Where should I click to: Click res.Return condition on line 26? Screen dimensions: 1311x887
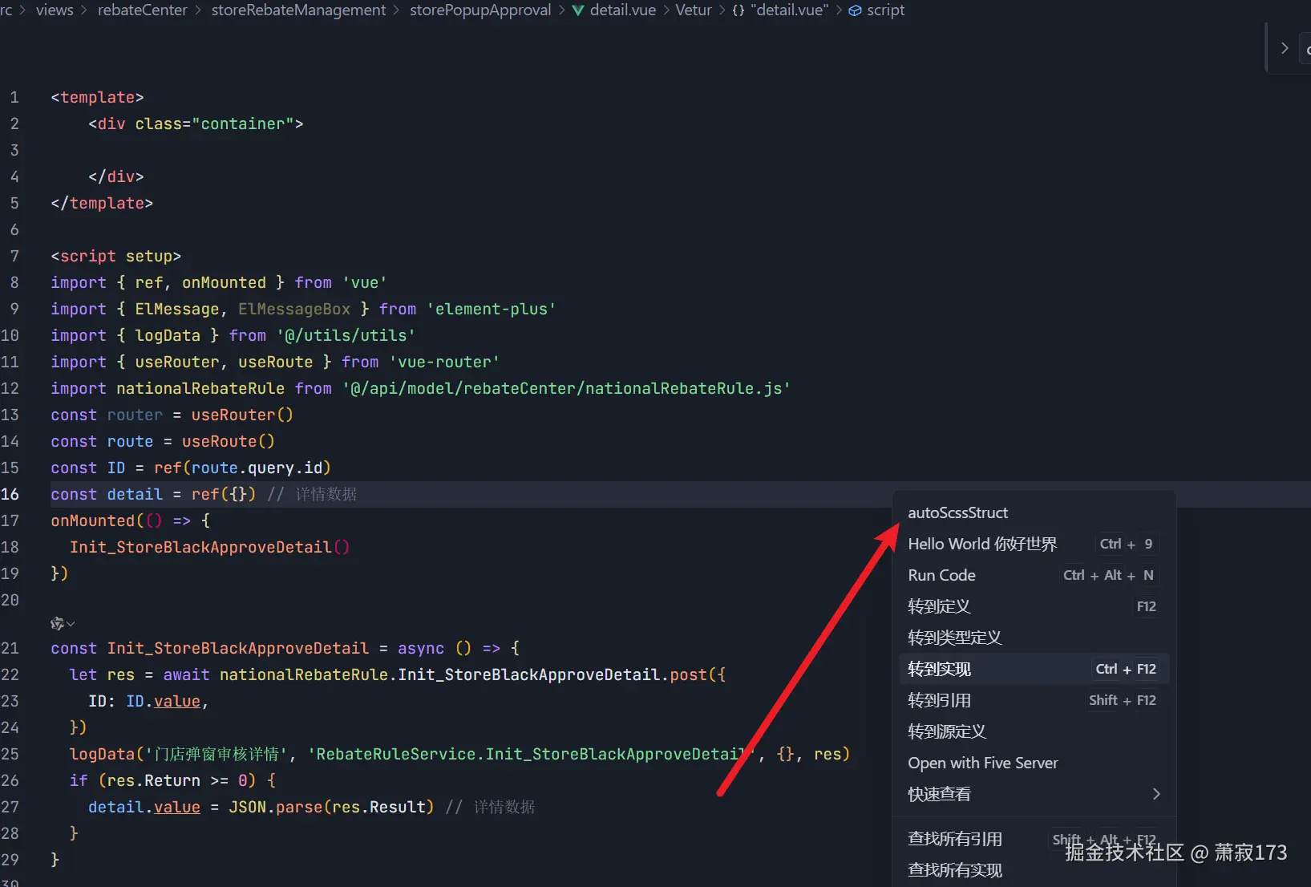[x=153, y=780]
